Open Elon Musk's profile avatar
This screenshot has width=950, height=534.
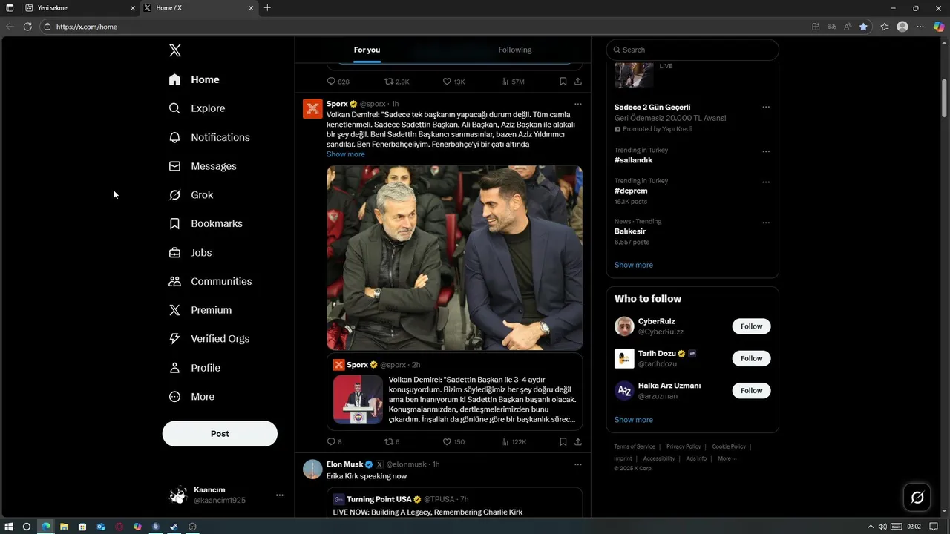(312, 469)
